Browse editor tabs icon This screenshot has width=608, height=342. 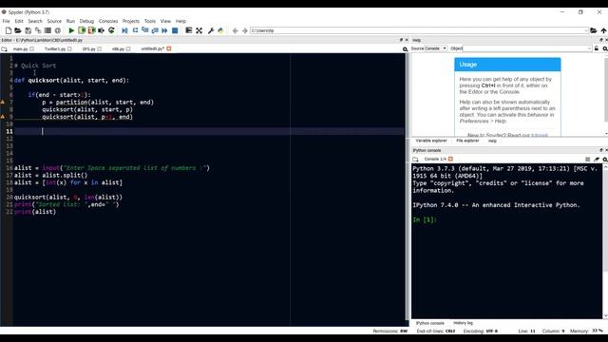click(4, 48)
